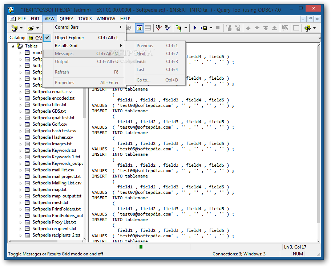Click the previous result up arrow icon
This screenshot has height=267, width=331.
coord(248,28)
